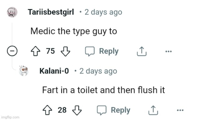202x120 pixels.
Task: Open more options on Kalani-0's reply
Action: 180,110
